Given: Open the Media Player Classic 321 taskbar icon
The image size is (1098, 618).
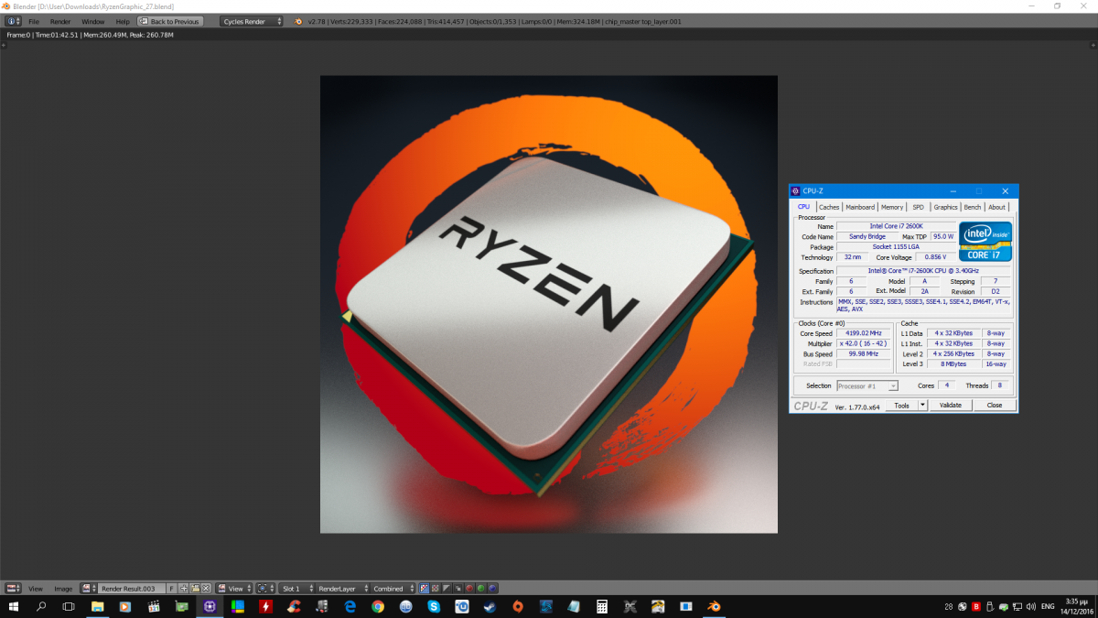Looking at the screenshot, I should pos(153,606).
